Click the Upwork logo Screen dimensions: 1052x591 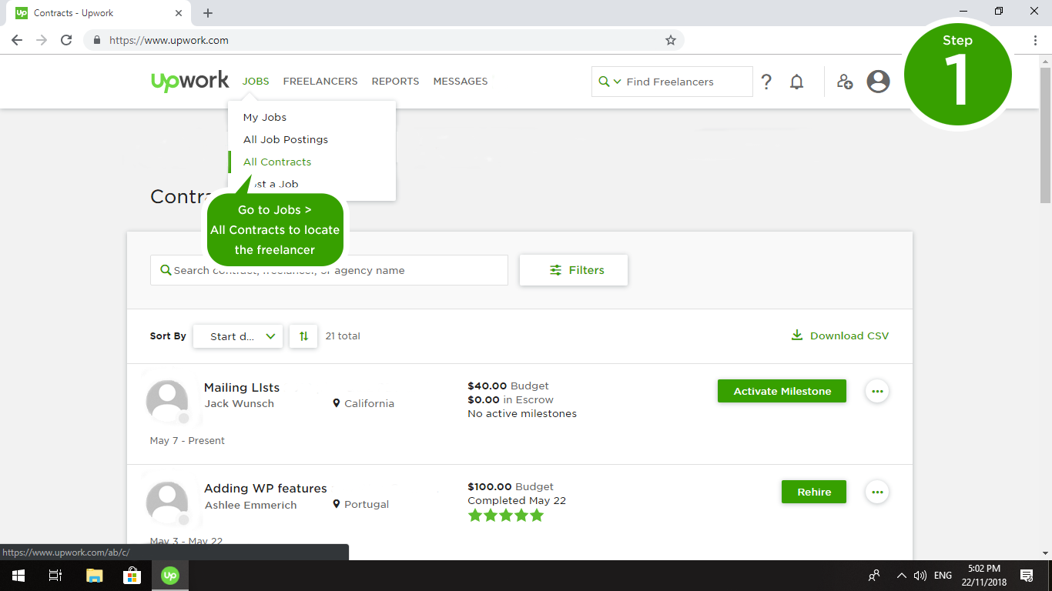click(x=189, y=81)
